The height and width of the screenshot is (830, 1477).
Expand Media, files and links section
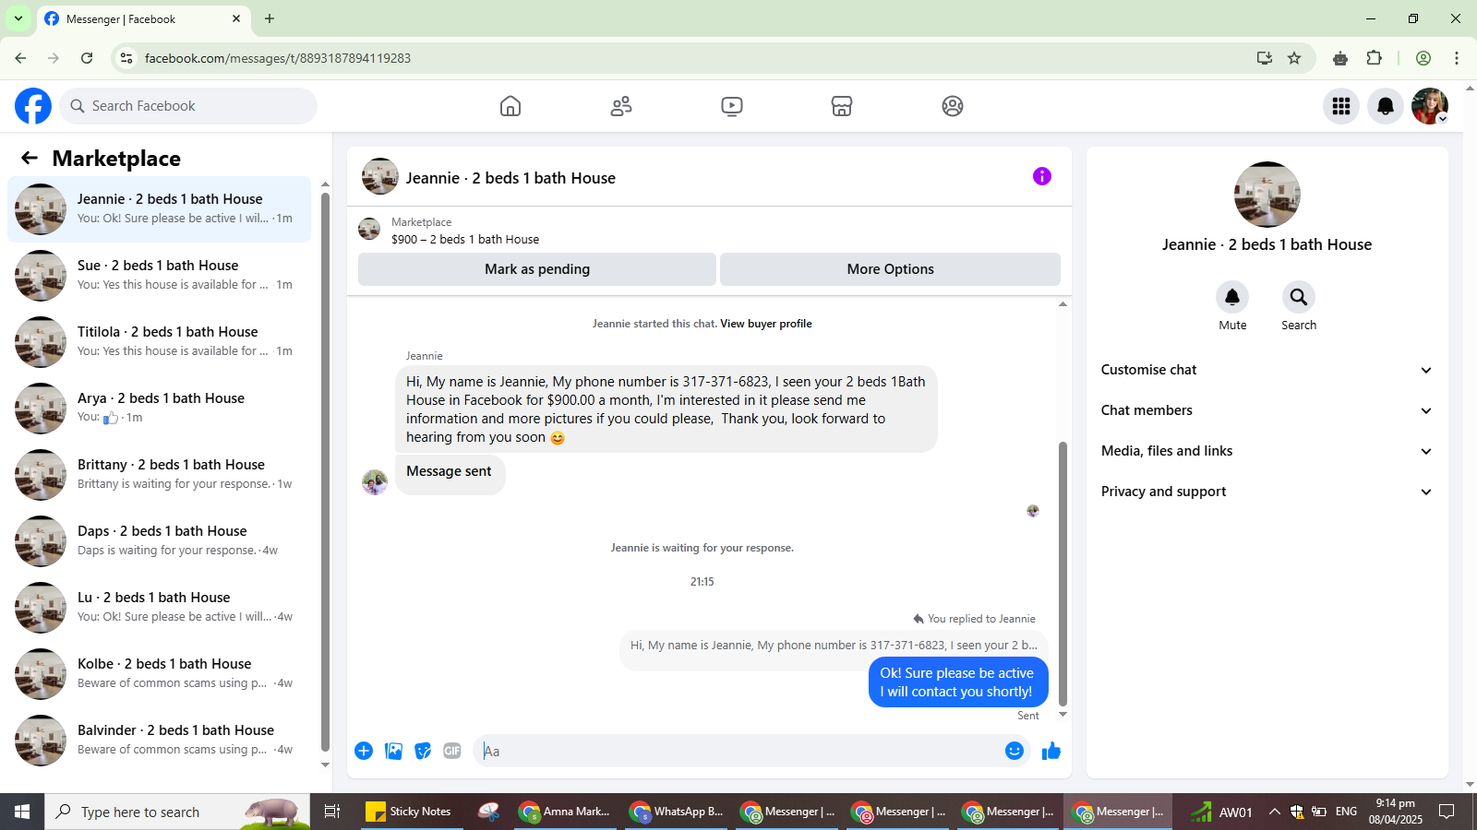[1267, 451]
